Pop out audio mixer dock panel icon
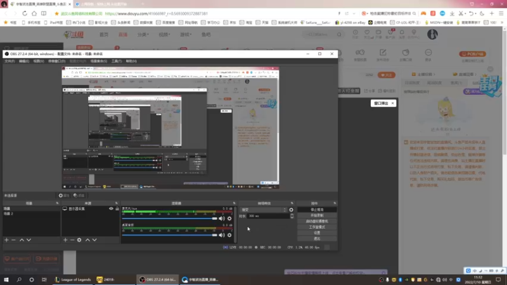 coord(234,203)
